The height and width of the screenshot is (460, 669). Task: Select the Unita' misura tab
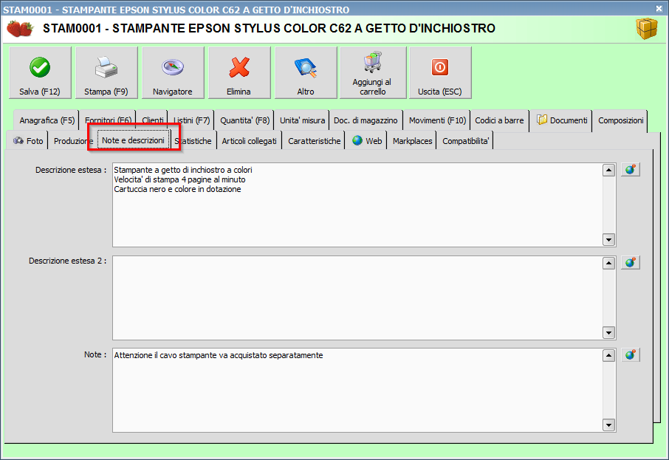(x=302, y=121)
